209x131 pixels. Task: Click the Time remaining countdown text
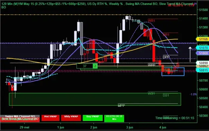click(x=175, y=118)
